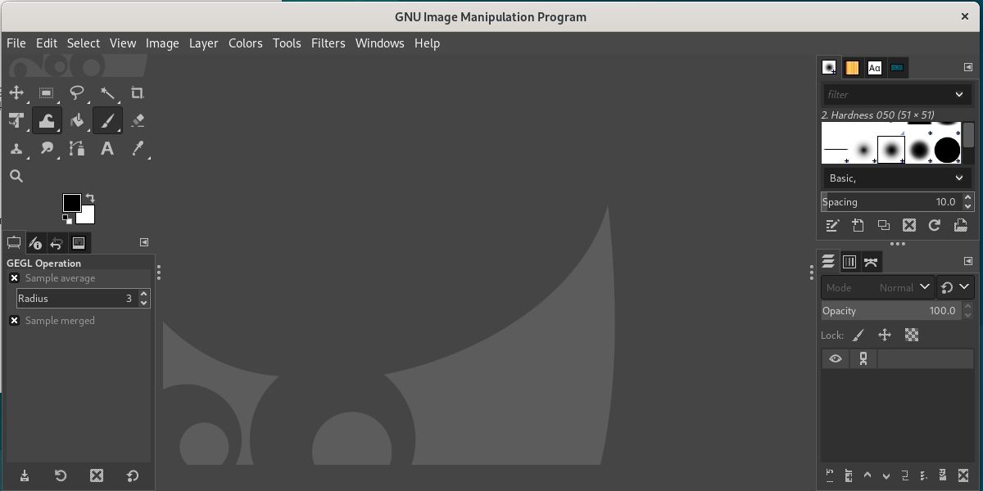Delete the selected brush
This screenshot has width=983, height=491.
coord(909,225)
